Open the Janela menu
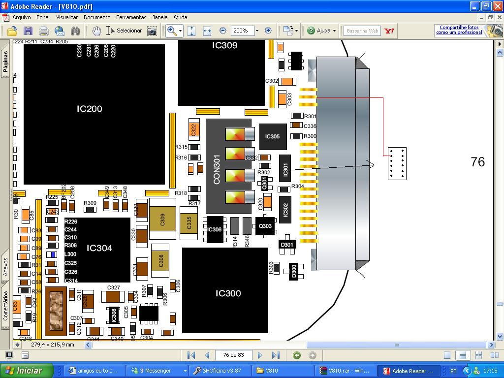Image resolution: width=504 pixels, height=378 pixels. (x=160, y=17)
